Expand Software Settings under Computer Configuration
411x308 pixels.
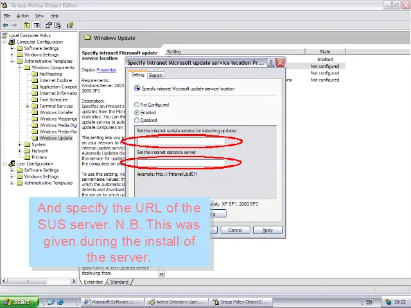12,48
